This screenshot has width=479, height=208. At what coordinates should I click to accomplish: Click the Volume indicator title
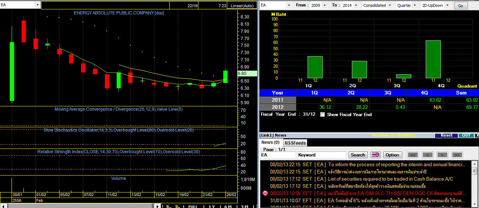coord(118,178)
